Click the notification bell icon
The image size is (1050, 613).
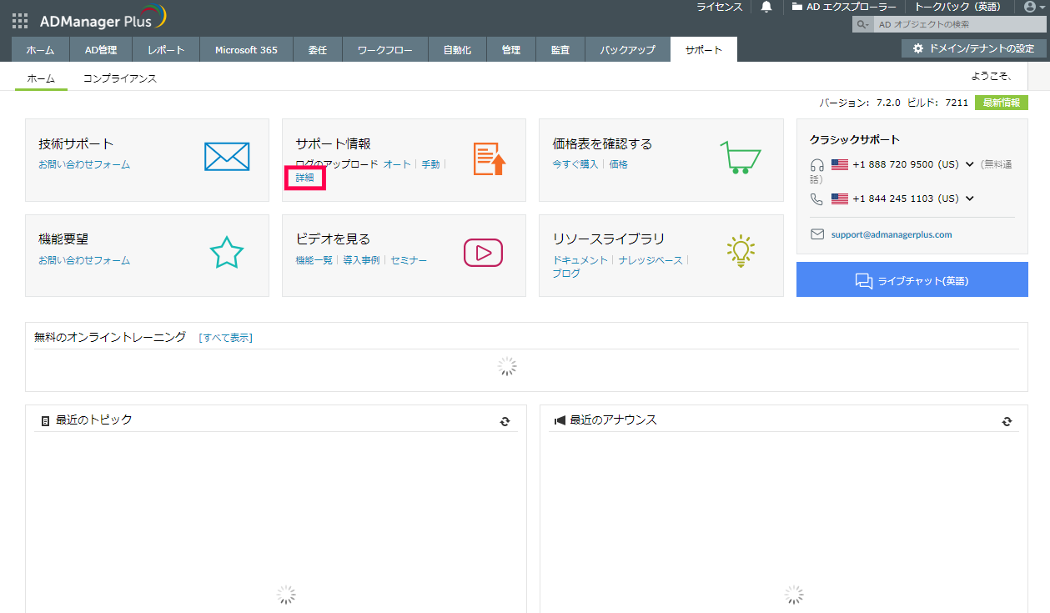(x=766, y=7)
